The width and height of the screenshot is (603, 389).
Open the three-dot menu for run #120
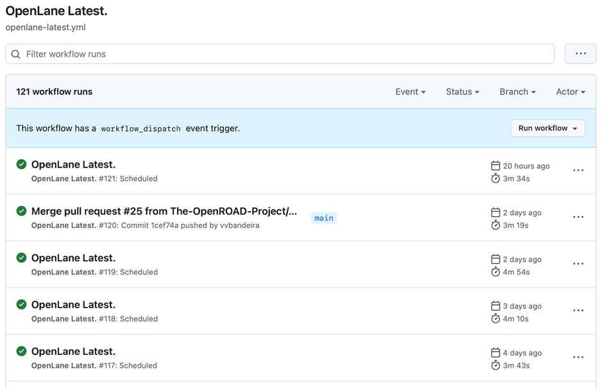tap(578, 218)
